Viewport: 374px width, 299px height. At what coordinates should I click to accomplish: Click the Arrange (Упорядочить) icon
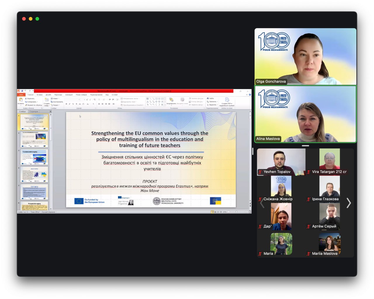(x=171, y=100)
